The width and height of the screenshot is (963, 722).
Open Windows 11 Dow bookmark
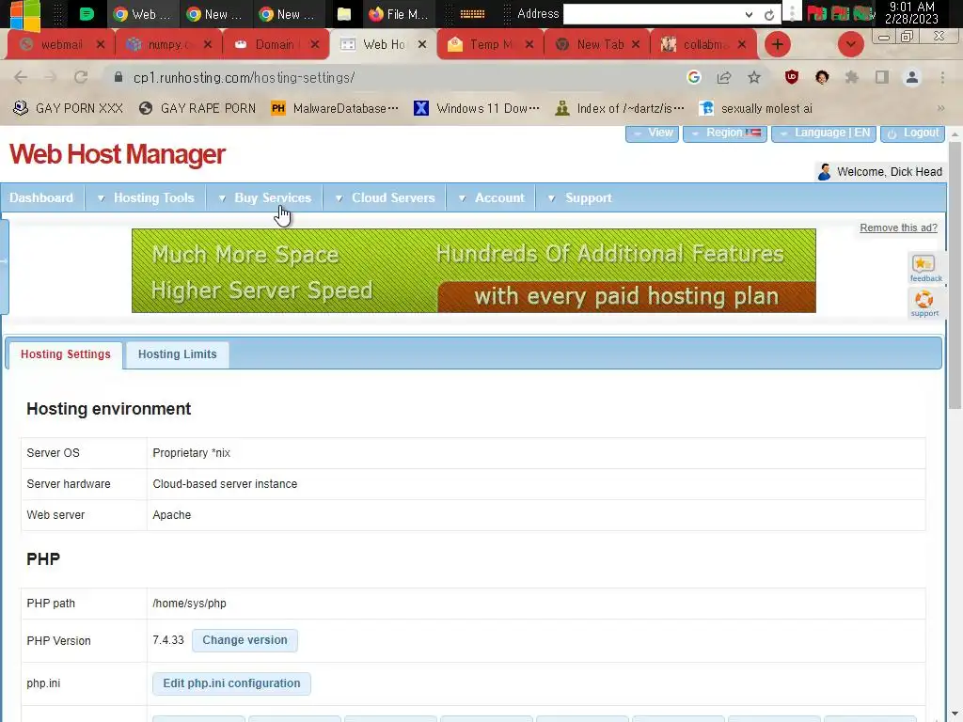click(477, 108)
